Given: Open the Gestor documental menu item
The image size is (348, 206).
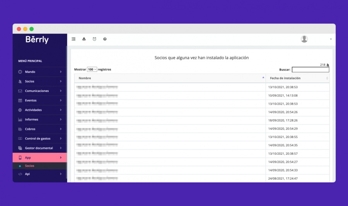Looking at the screenshot, I should [40, 148].
